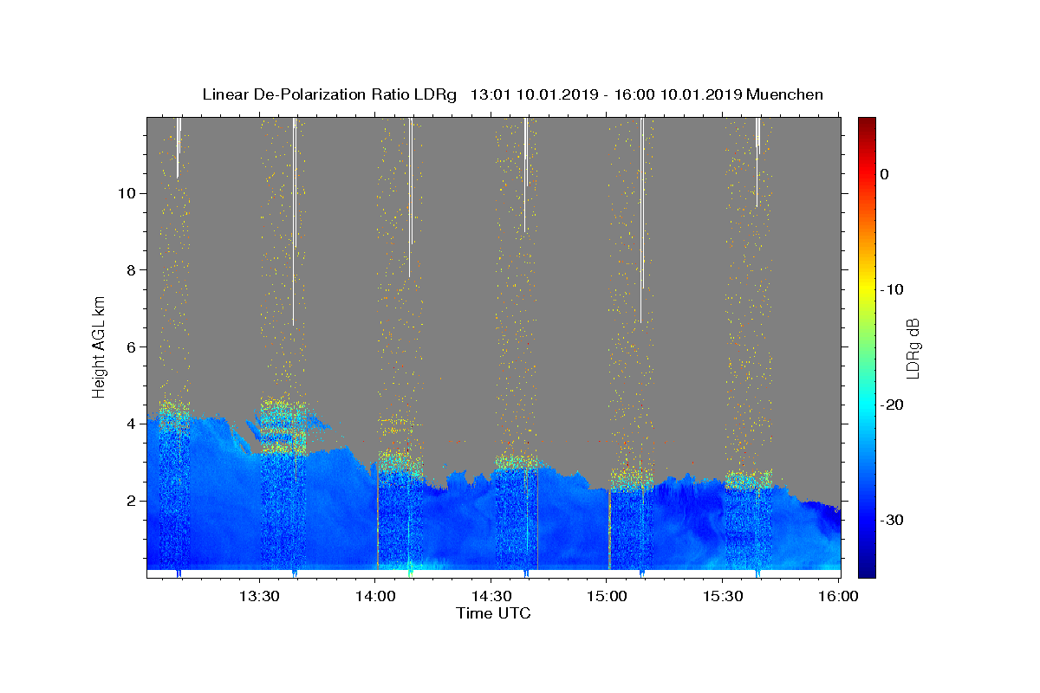Click the 14:30 time tick label
The width and height of the screenshot is (1040, 693).
tap(491, 596)
